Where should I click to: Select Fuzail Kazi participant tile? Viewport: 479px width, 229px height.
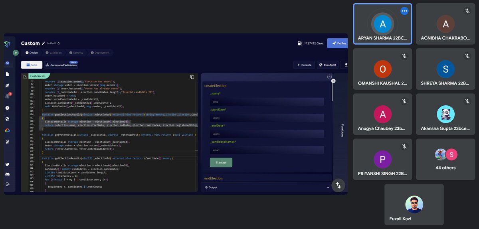(414, 204)
